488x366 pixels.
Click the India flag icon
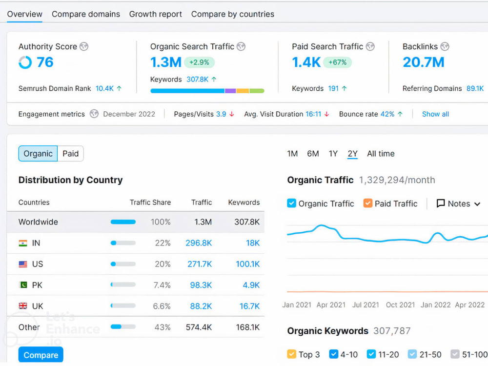[23, 243]
